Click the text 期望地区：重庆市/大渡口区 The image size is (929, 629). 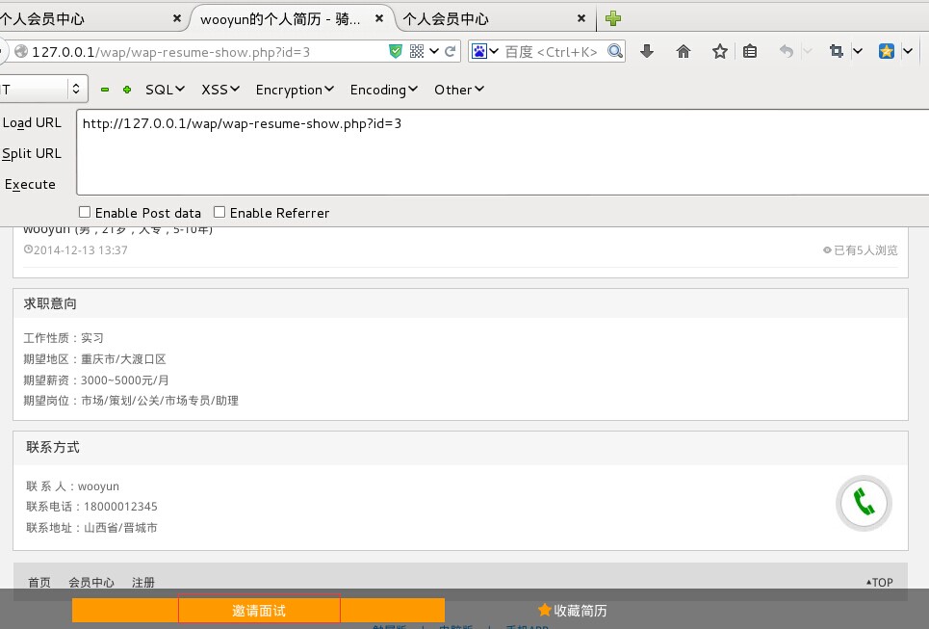pyautogui.click(x=94, y=359)
